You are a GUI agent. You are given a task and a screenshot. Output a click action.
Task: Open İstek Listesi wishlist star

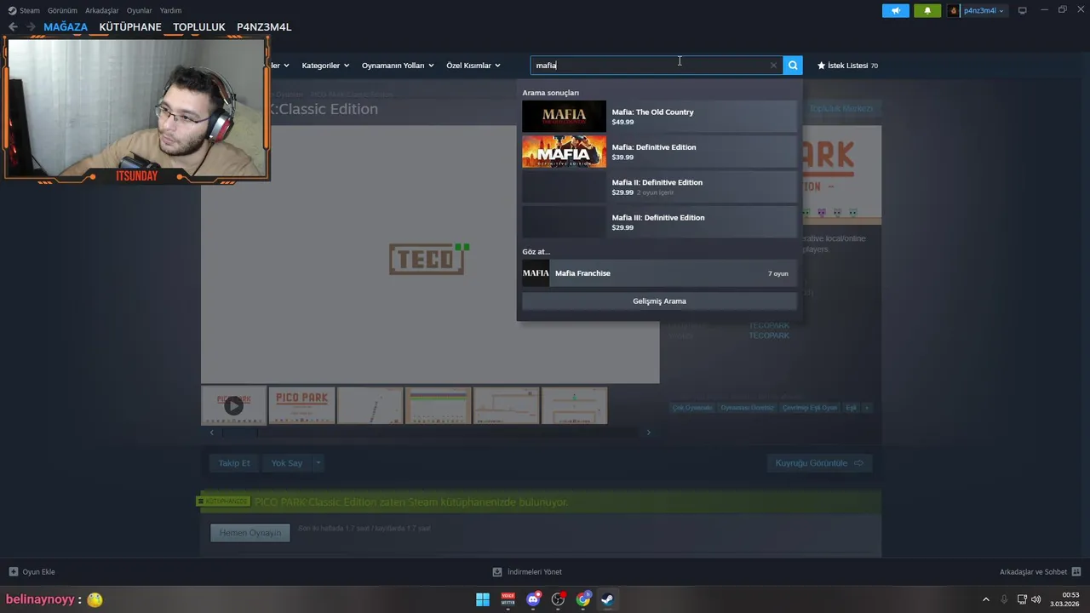click(847, 66)
